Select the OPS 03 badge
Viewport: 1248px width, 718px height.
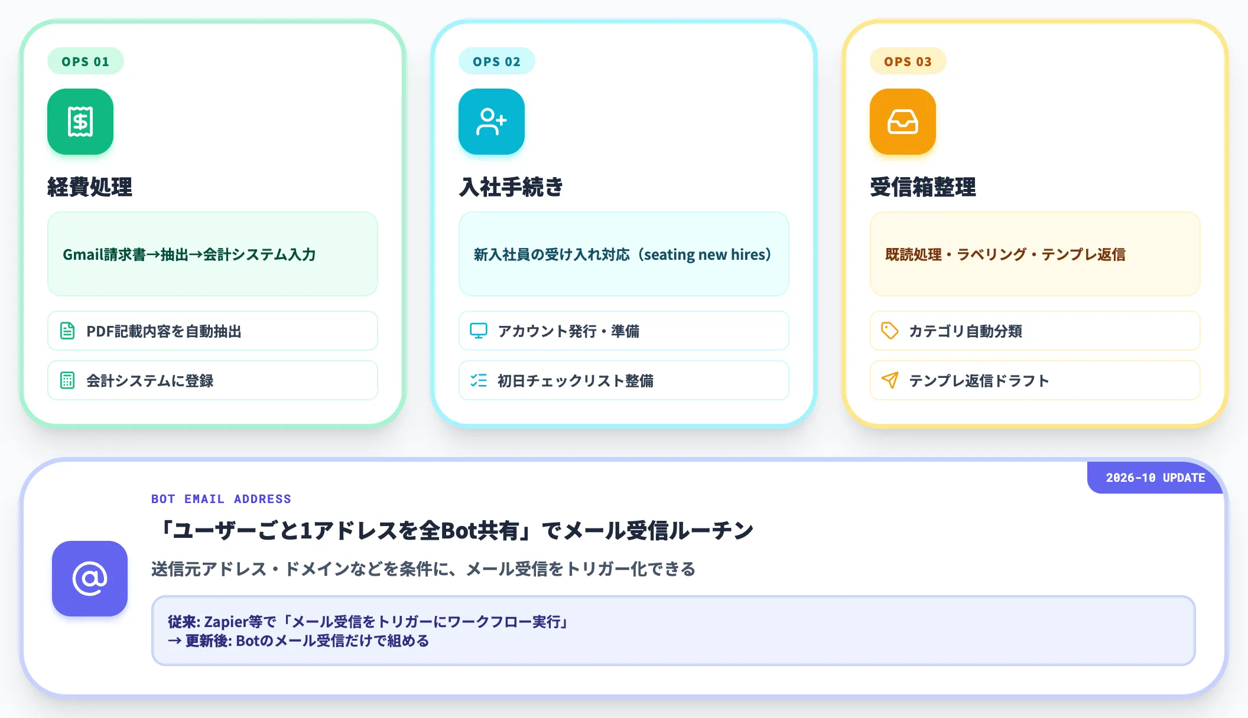[x=908, y=61]
